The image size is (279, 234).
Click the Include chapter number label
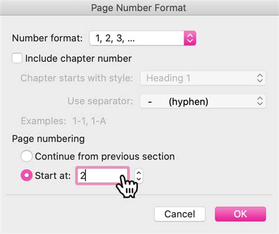click(x=78, y=58)
